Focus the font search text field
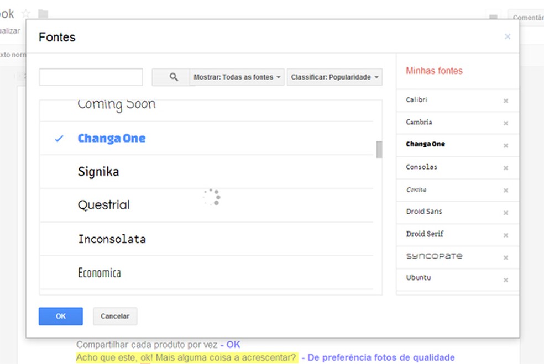 click(x=91, y=77)
